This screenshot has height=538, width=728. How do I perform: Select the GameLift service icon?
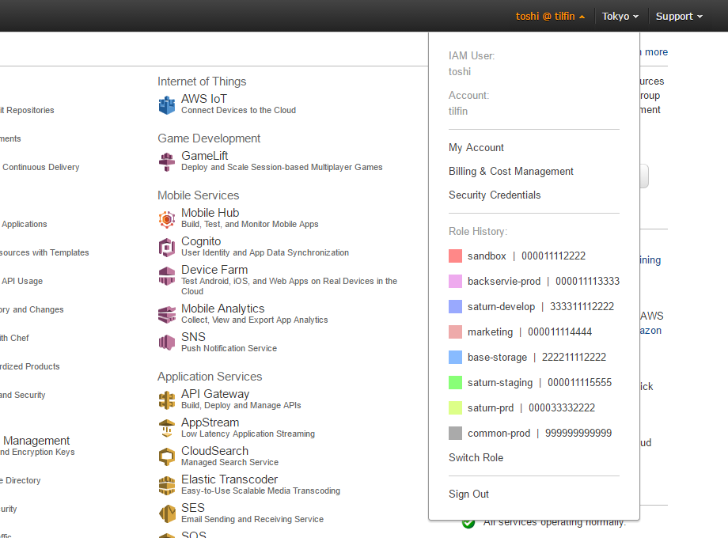click(167, 161)
